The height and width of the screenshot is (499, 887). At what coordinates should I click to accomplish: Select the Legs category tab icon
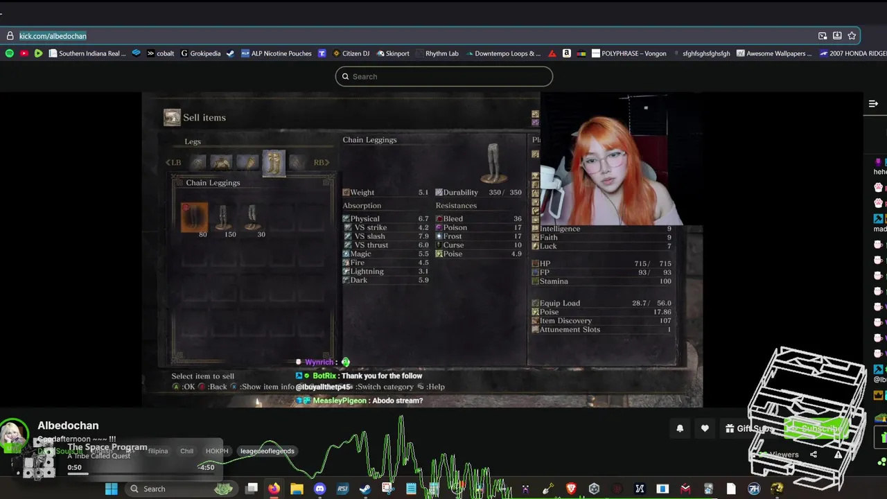click(274, 163)
